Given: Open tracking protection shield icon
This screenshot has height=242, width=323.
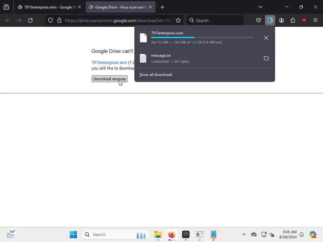Looking at the screenshot, I should tap(50, 20).
